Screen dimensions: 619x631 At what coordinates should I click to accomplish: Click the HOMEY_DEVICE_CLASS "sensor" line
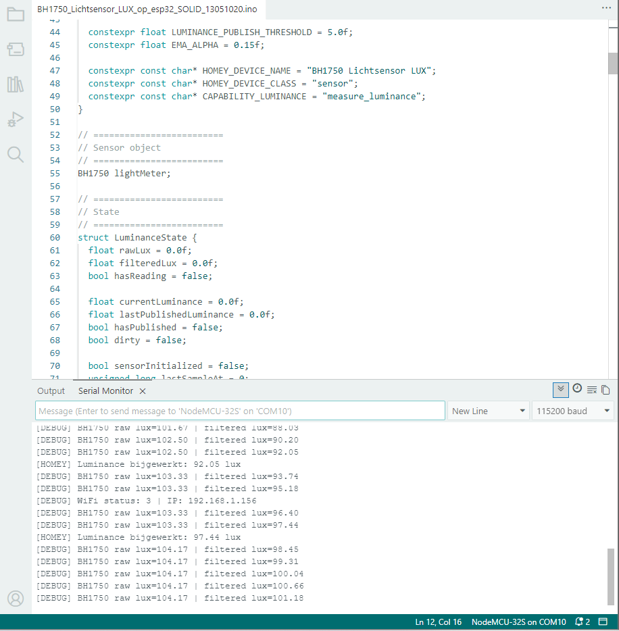(x=223, y=84)
